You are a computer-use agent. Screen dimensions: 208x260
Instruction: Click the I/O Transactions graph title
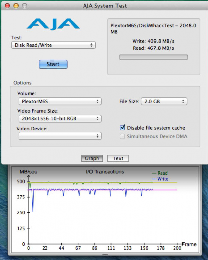[x=105, y=171]
